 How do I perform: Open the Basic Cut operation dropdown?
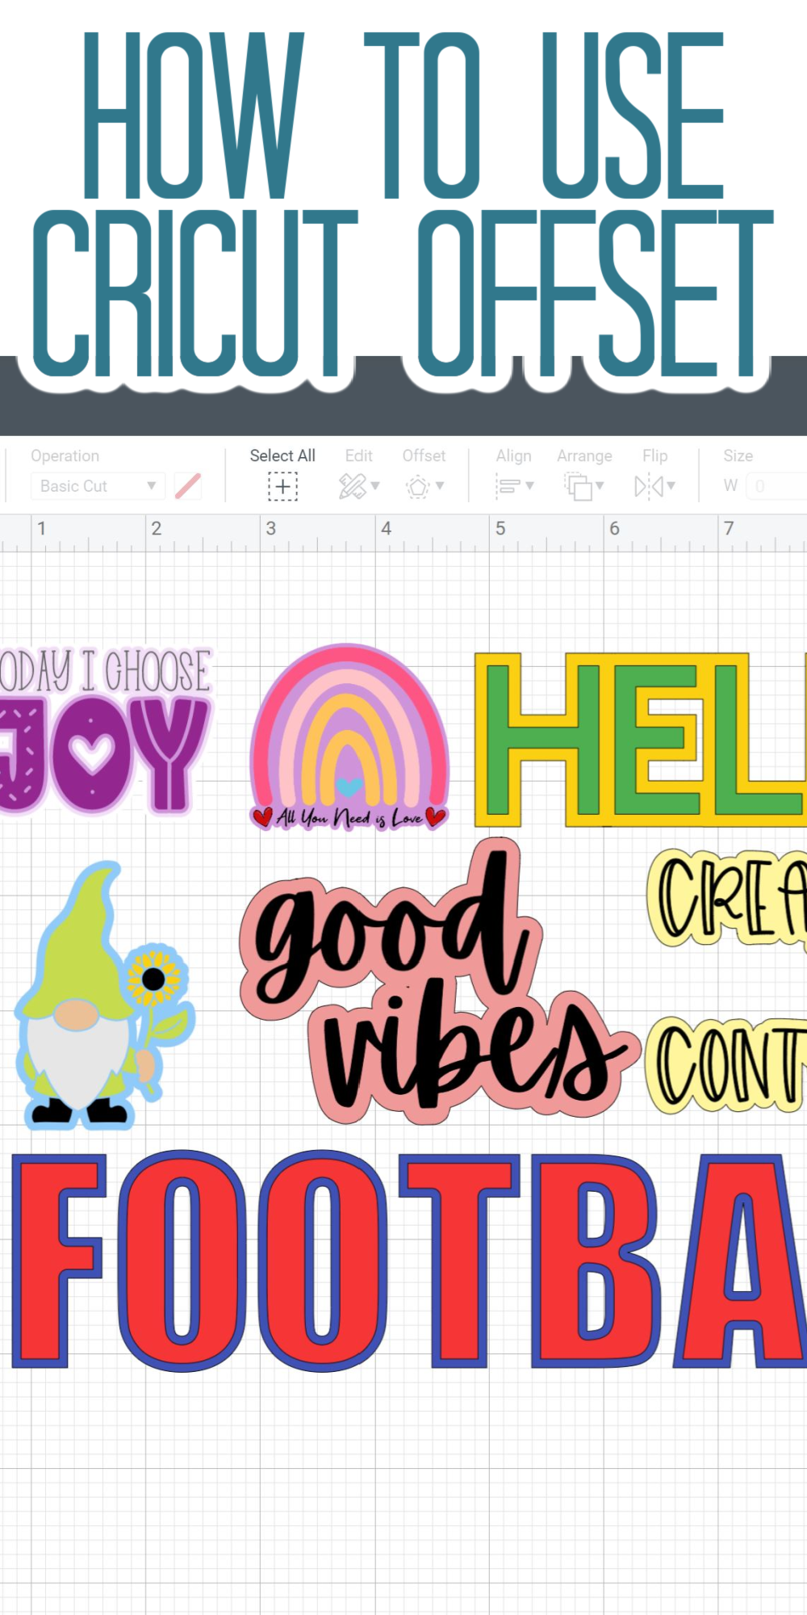tap(98, 486)
